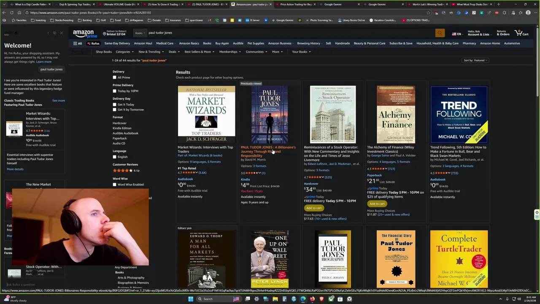The width and height of the screenshot is (540, 304).
Task: Click More details link in Rufus panel
Action: [x=15, y=169]
